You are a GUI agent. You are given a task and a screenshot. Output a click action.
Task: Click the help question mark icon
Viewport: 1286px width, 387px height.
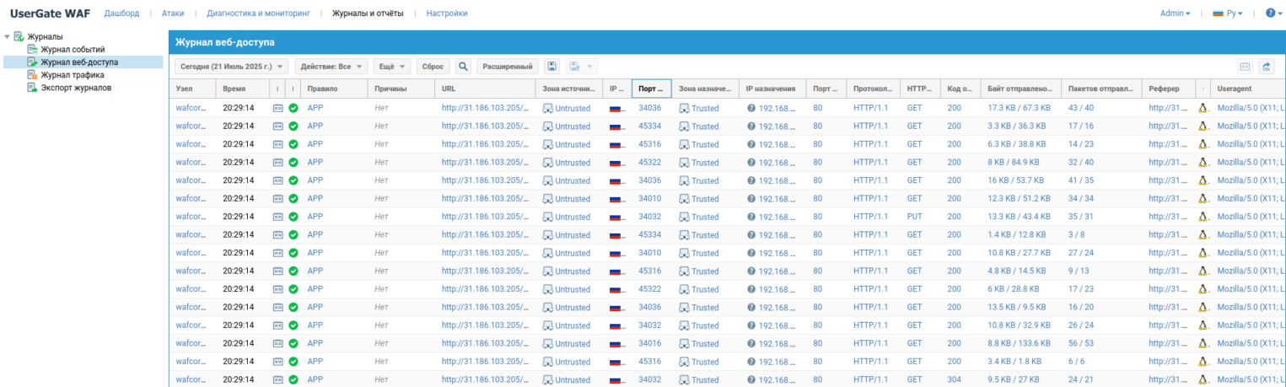click(1270, 13)
